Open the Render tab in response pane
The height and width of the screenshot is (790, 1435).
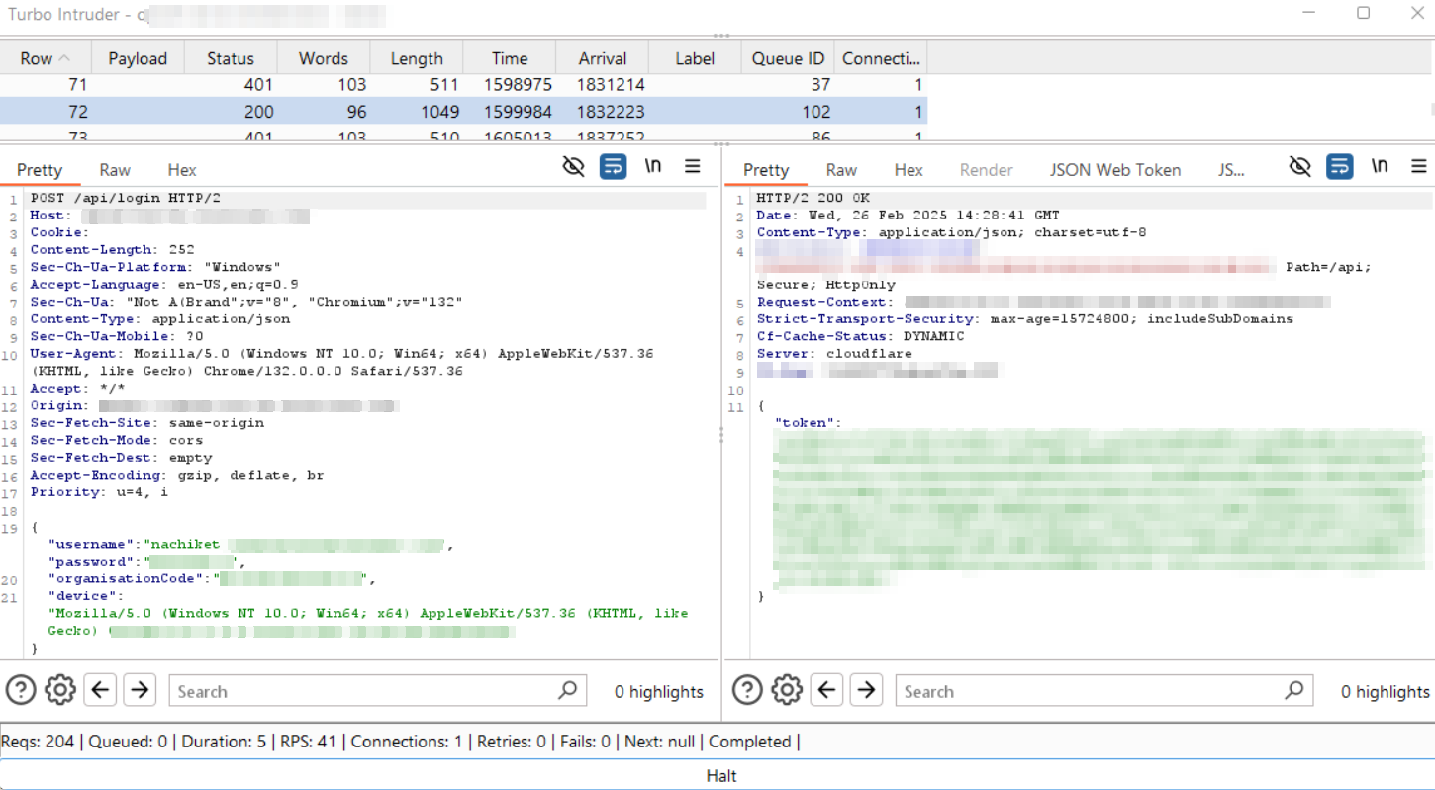point(987,170)
